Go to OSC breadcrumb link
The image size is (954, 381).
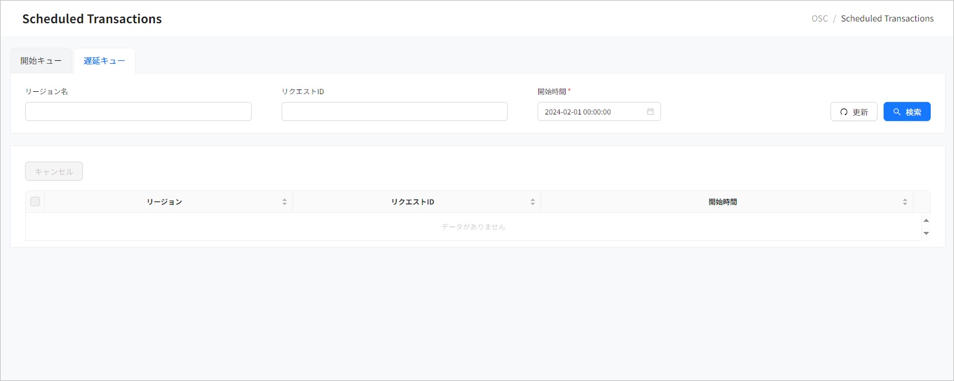tap(819, 18)
